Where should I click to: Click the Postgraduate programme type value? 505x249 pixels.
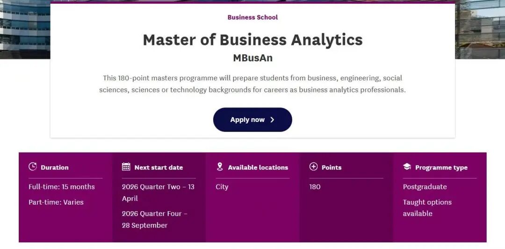pos(425,187)
